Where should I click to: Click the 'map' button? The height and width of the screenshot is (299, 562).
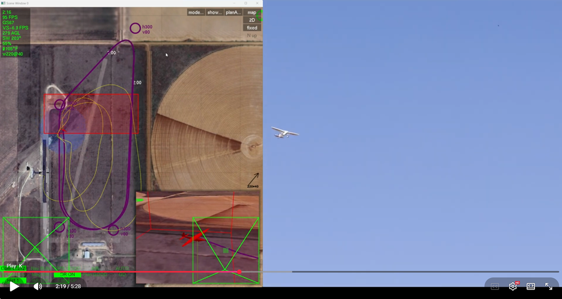(252, 12)
